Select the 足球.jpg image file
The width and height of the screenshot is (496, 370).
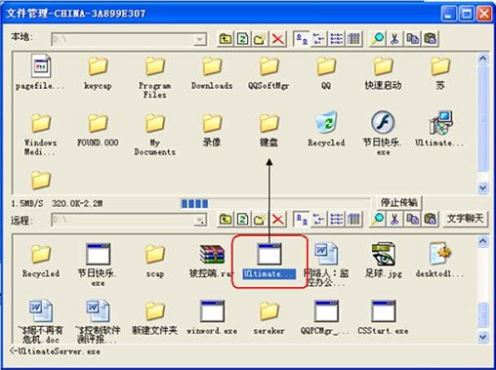383,261
